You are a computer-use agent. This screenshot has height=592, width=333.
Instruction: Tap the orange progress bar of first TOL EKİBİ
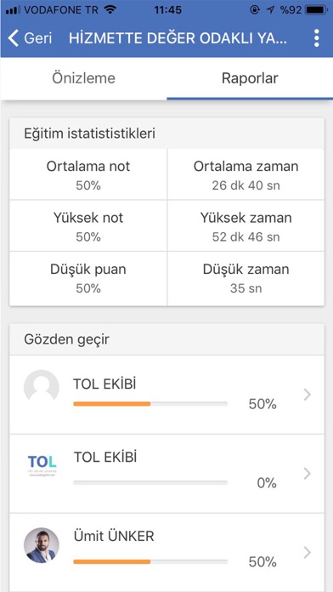[x=150, y=404]
